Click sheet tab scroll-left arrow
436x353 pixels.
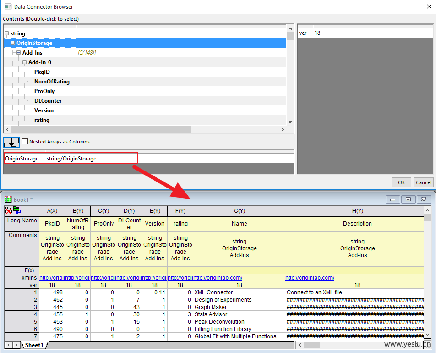pyautogui.click(x=9, y=345)
